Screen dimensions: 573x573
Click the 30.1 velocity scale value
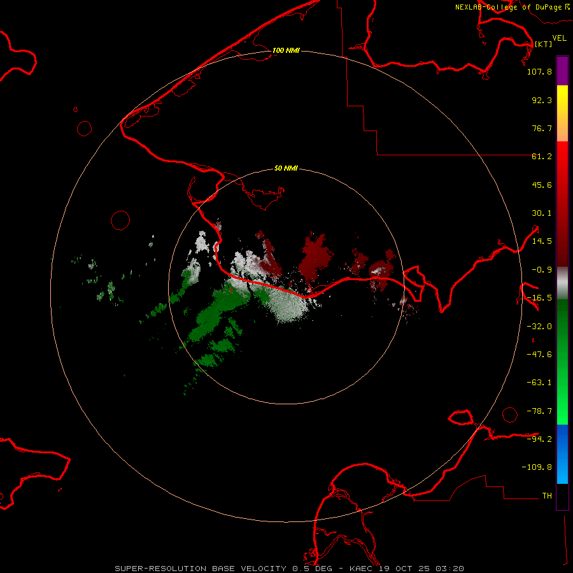542,213
